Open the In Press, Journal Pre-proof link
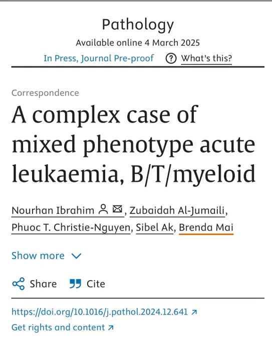Viewport: 272px width, 340px height. tap(99, 58)
